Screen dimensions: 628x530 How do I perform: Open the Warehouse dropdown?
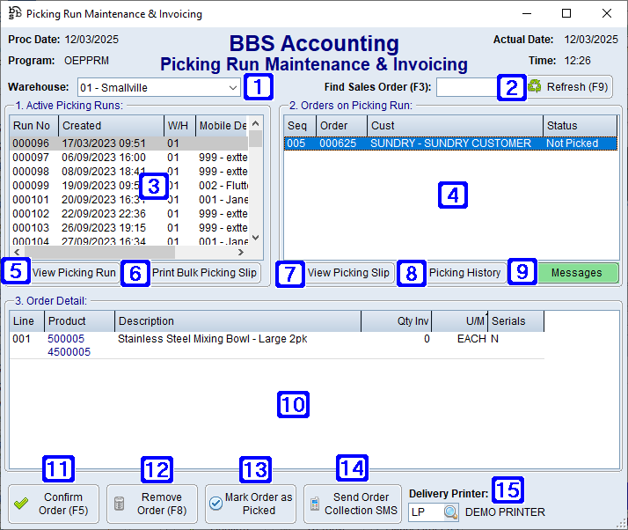tap(232, 88)
